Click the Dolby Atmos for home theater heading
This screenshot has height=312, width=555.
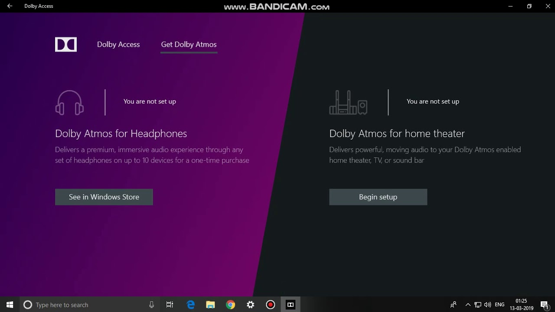(x=397, y=133)
